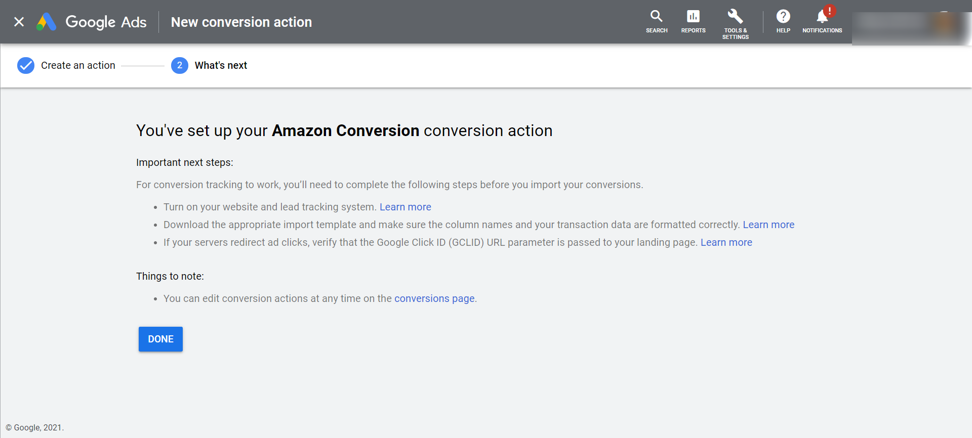Click the © Google, 2021 footer text
Image resolution: width=972 pixels, height=438 pixels.
click(35, 427)
